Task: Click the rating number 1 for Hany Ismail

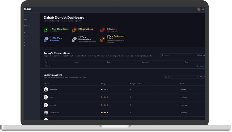Action: click(130, 89)
